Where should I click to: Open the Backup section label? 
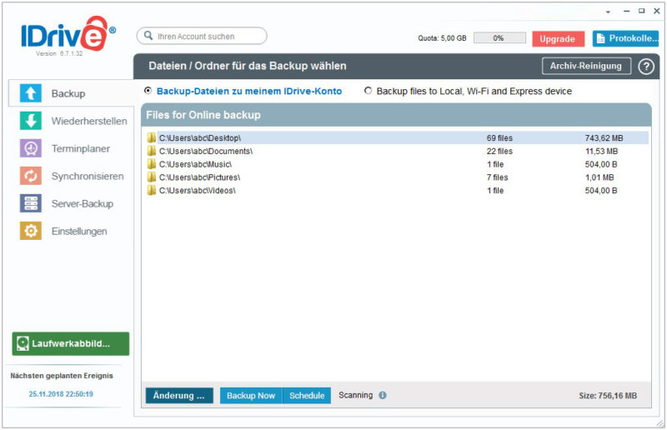pos(68,93)
